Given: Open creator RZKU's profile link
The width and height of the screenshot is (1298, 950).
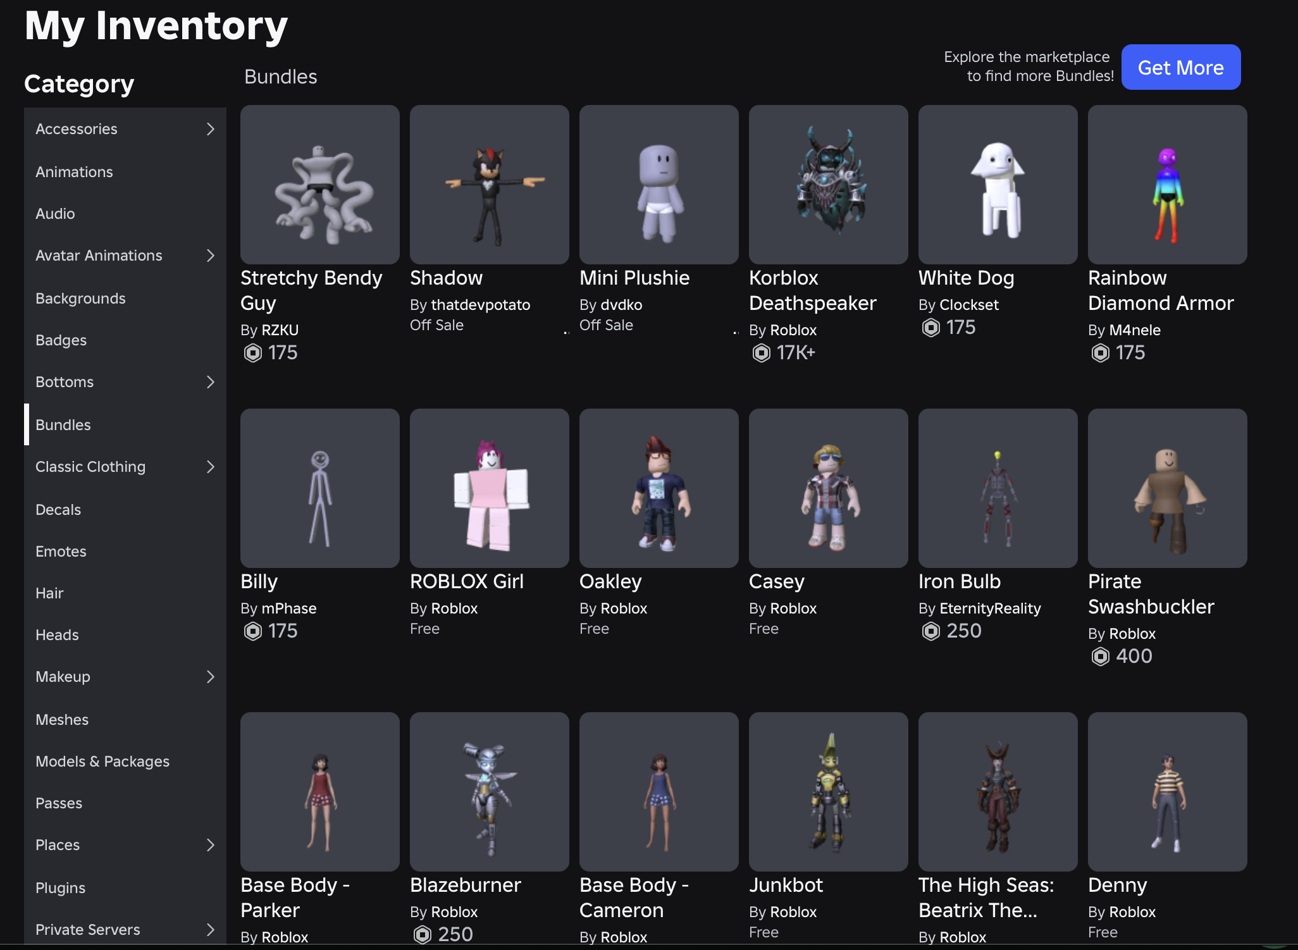Looking at the screenshot, I should click(x=280, y=330).
